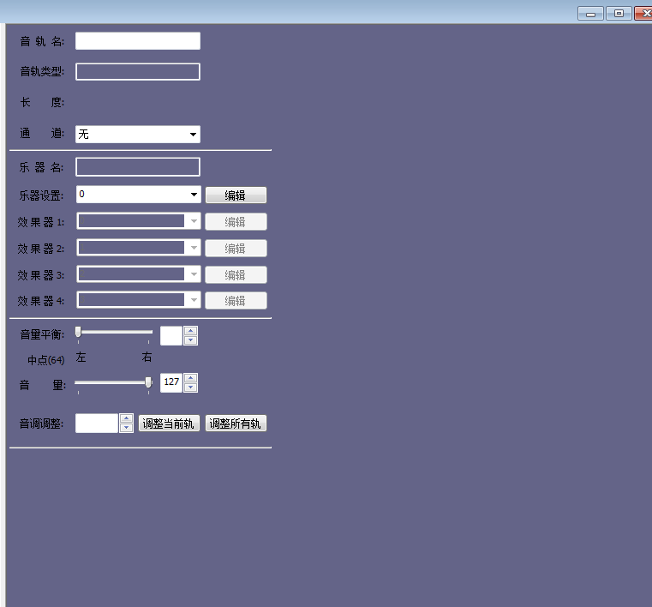
Task: Click the 音轨名 text input field
Action: pos(137,41)
